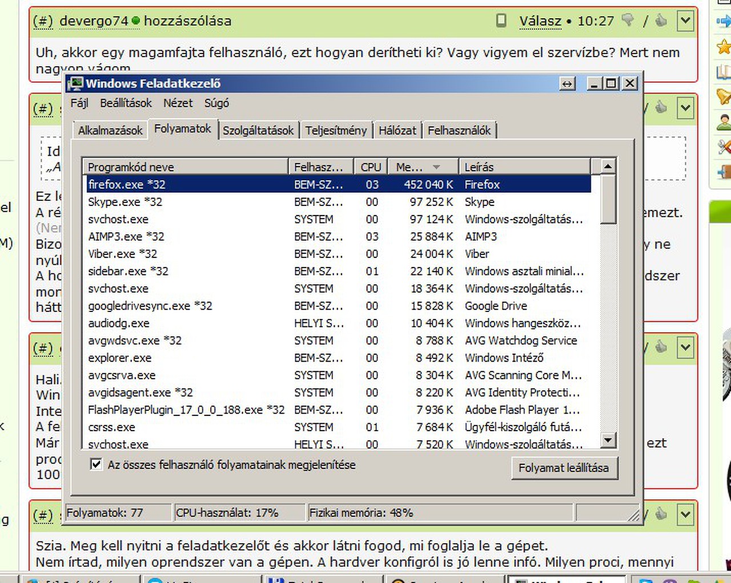
Task: Select the avgidsagent.exe *32 process
Action: [x=337, y=392]
